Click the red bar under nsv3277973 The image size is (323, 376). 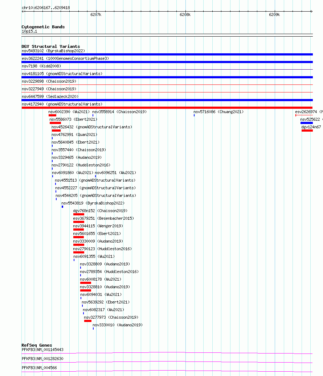(88, 321)
